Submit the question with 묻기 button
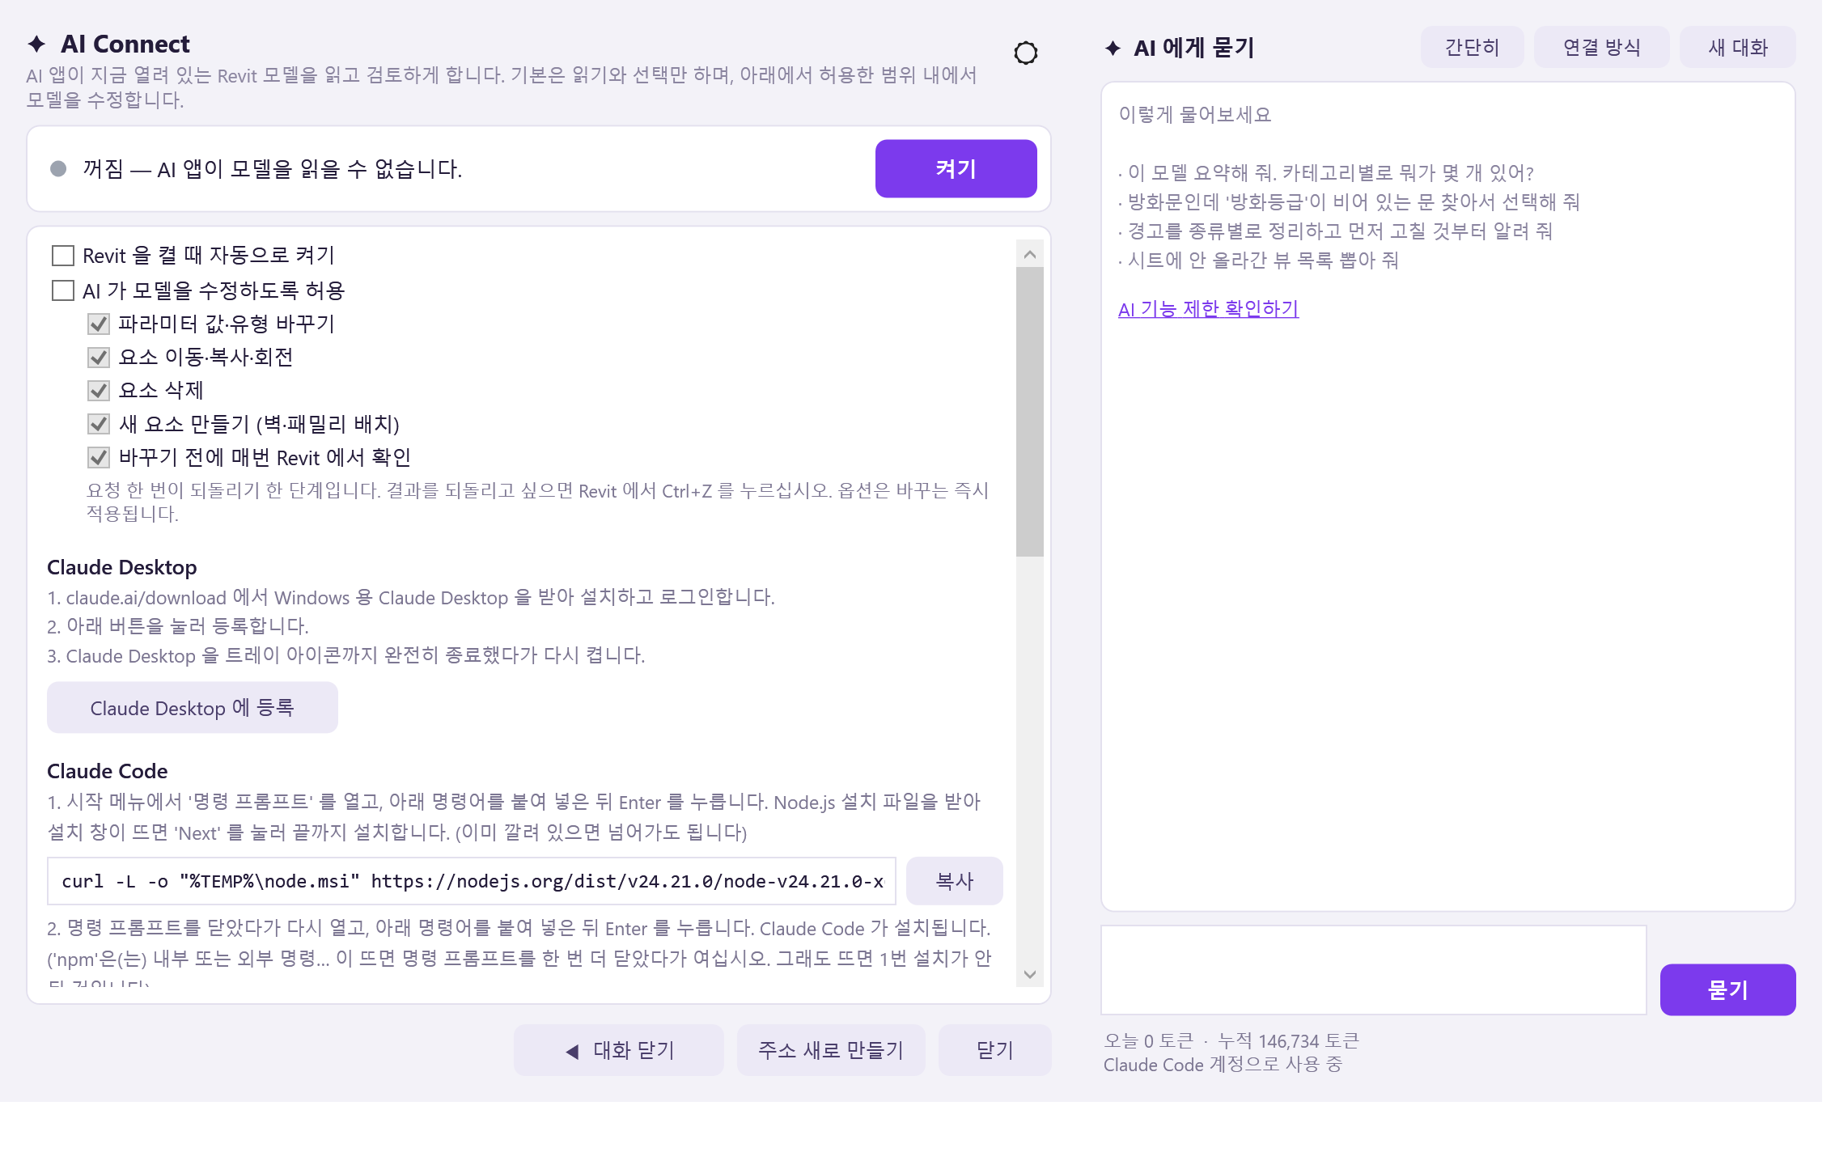This screenshot has width=1848, height=1165. pyautogui.click(x=1728, y=989)
